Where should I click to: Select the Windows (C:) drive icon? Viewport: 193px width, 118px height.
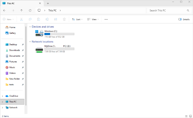click(x=39, y=33)
